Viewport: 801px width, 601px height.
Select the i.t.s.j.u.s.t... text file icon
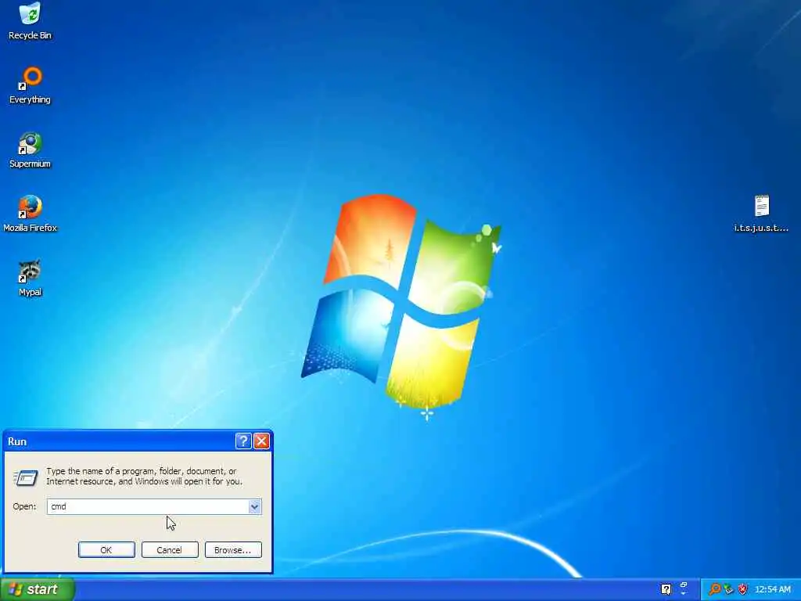761,214
